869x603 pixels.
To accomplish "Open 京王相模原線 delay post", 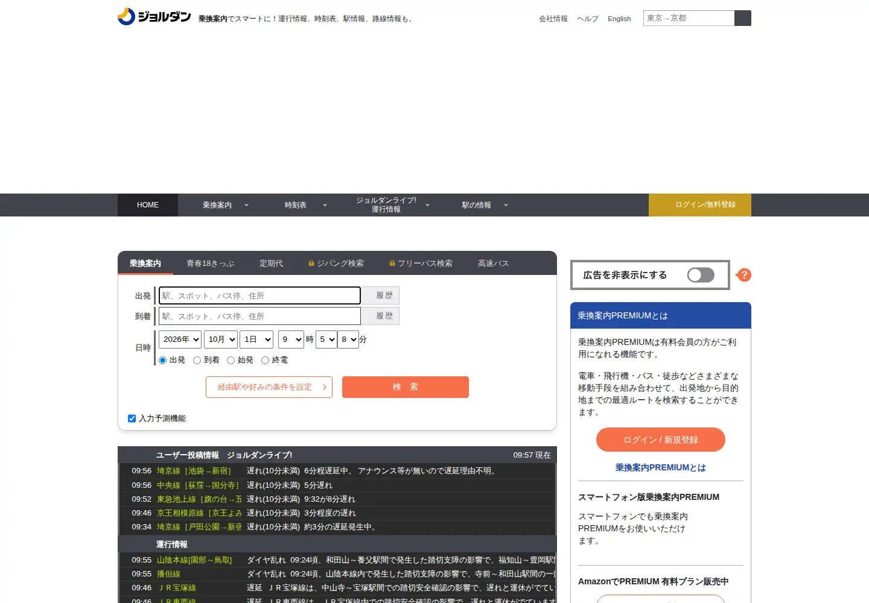I will 199,513.
